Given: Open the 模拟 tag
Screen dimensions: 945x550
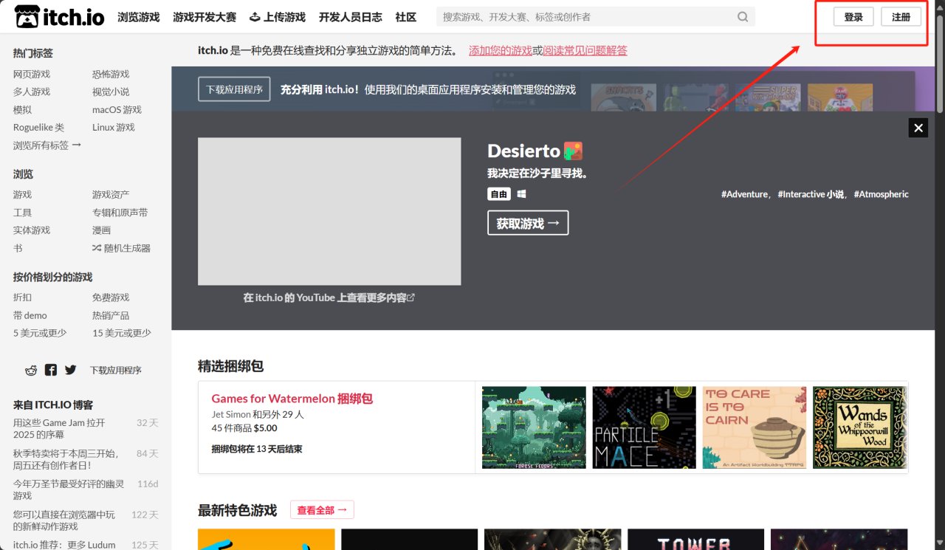Looking at the screenshot, I should [22, 109].
